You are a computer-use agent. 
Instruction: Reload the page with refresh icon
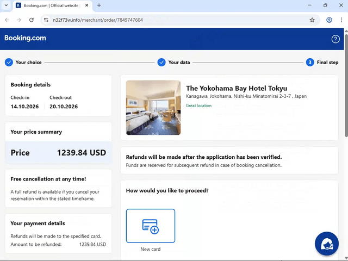pyautogui.click(x=32, y=20)
